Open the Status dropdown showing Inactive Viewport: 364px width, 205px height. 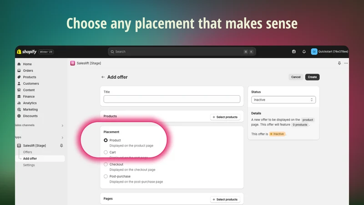point(283,100)
